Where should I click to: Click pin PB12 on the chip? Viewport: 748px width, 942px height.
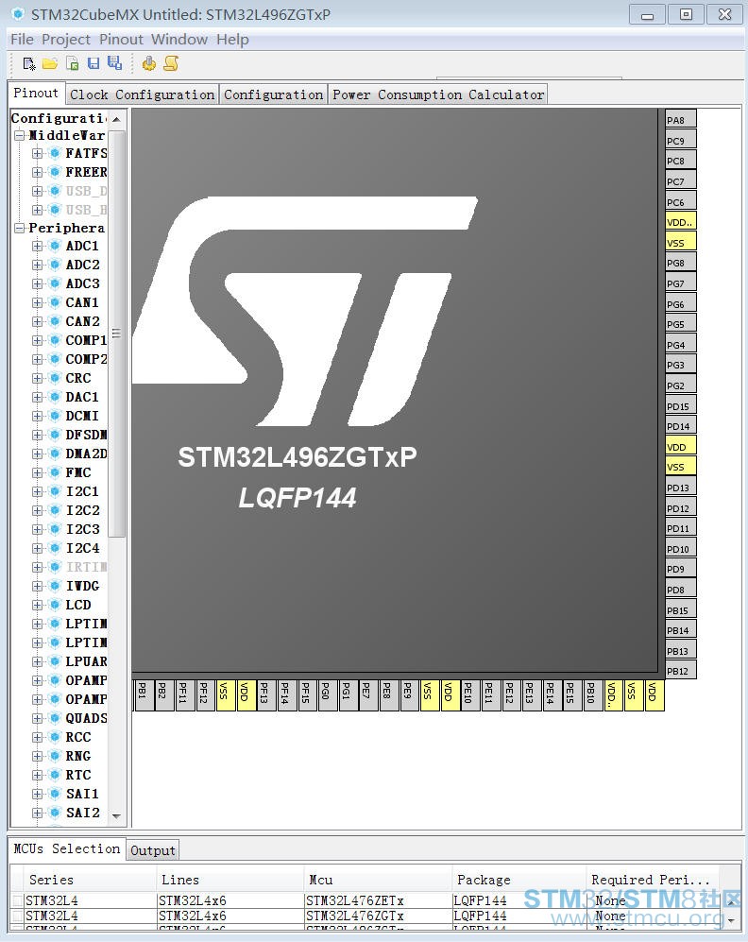[681, 671]
